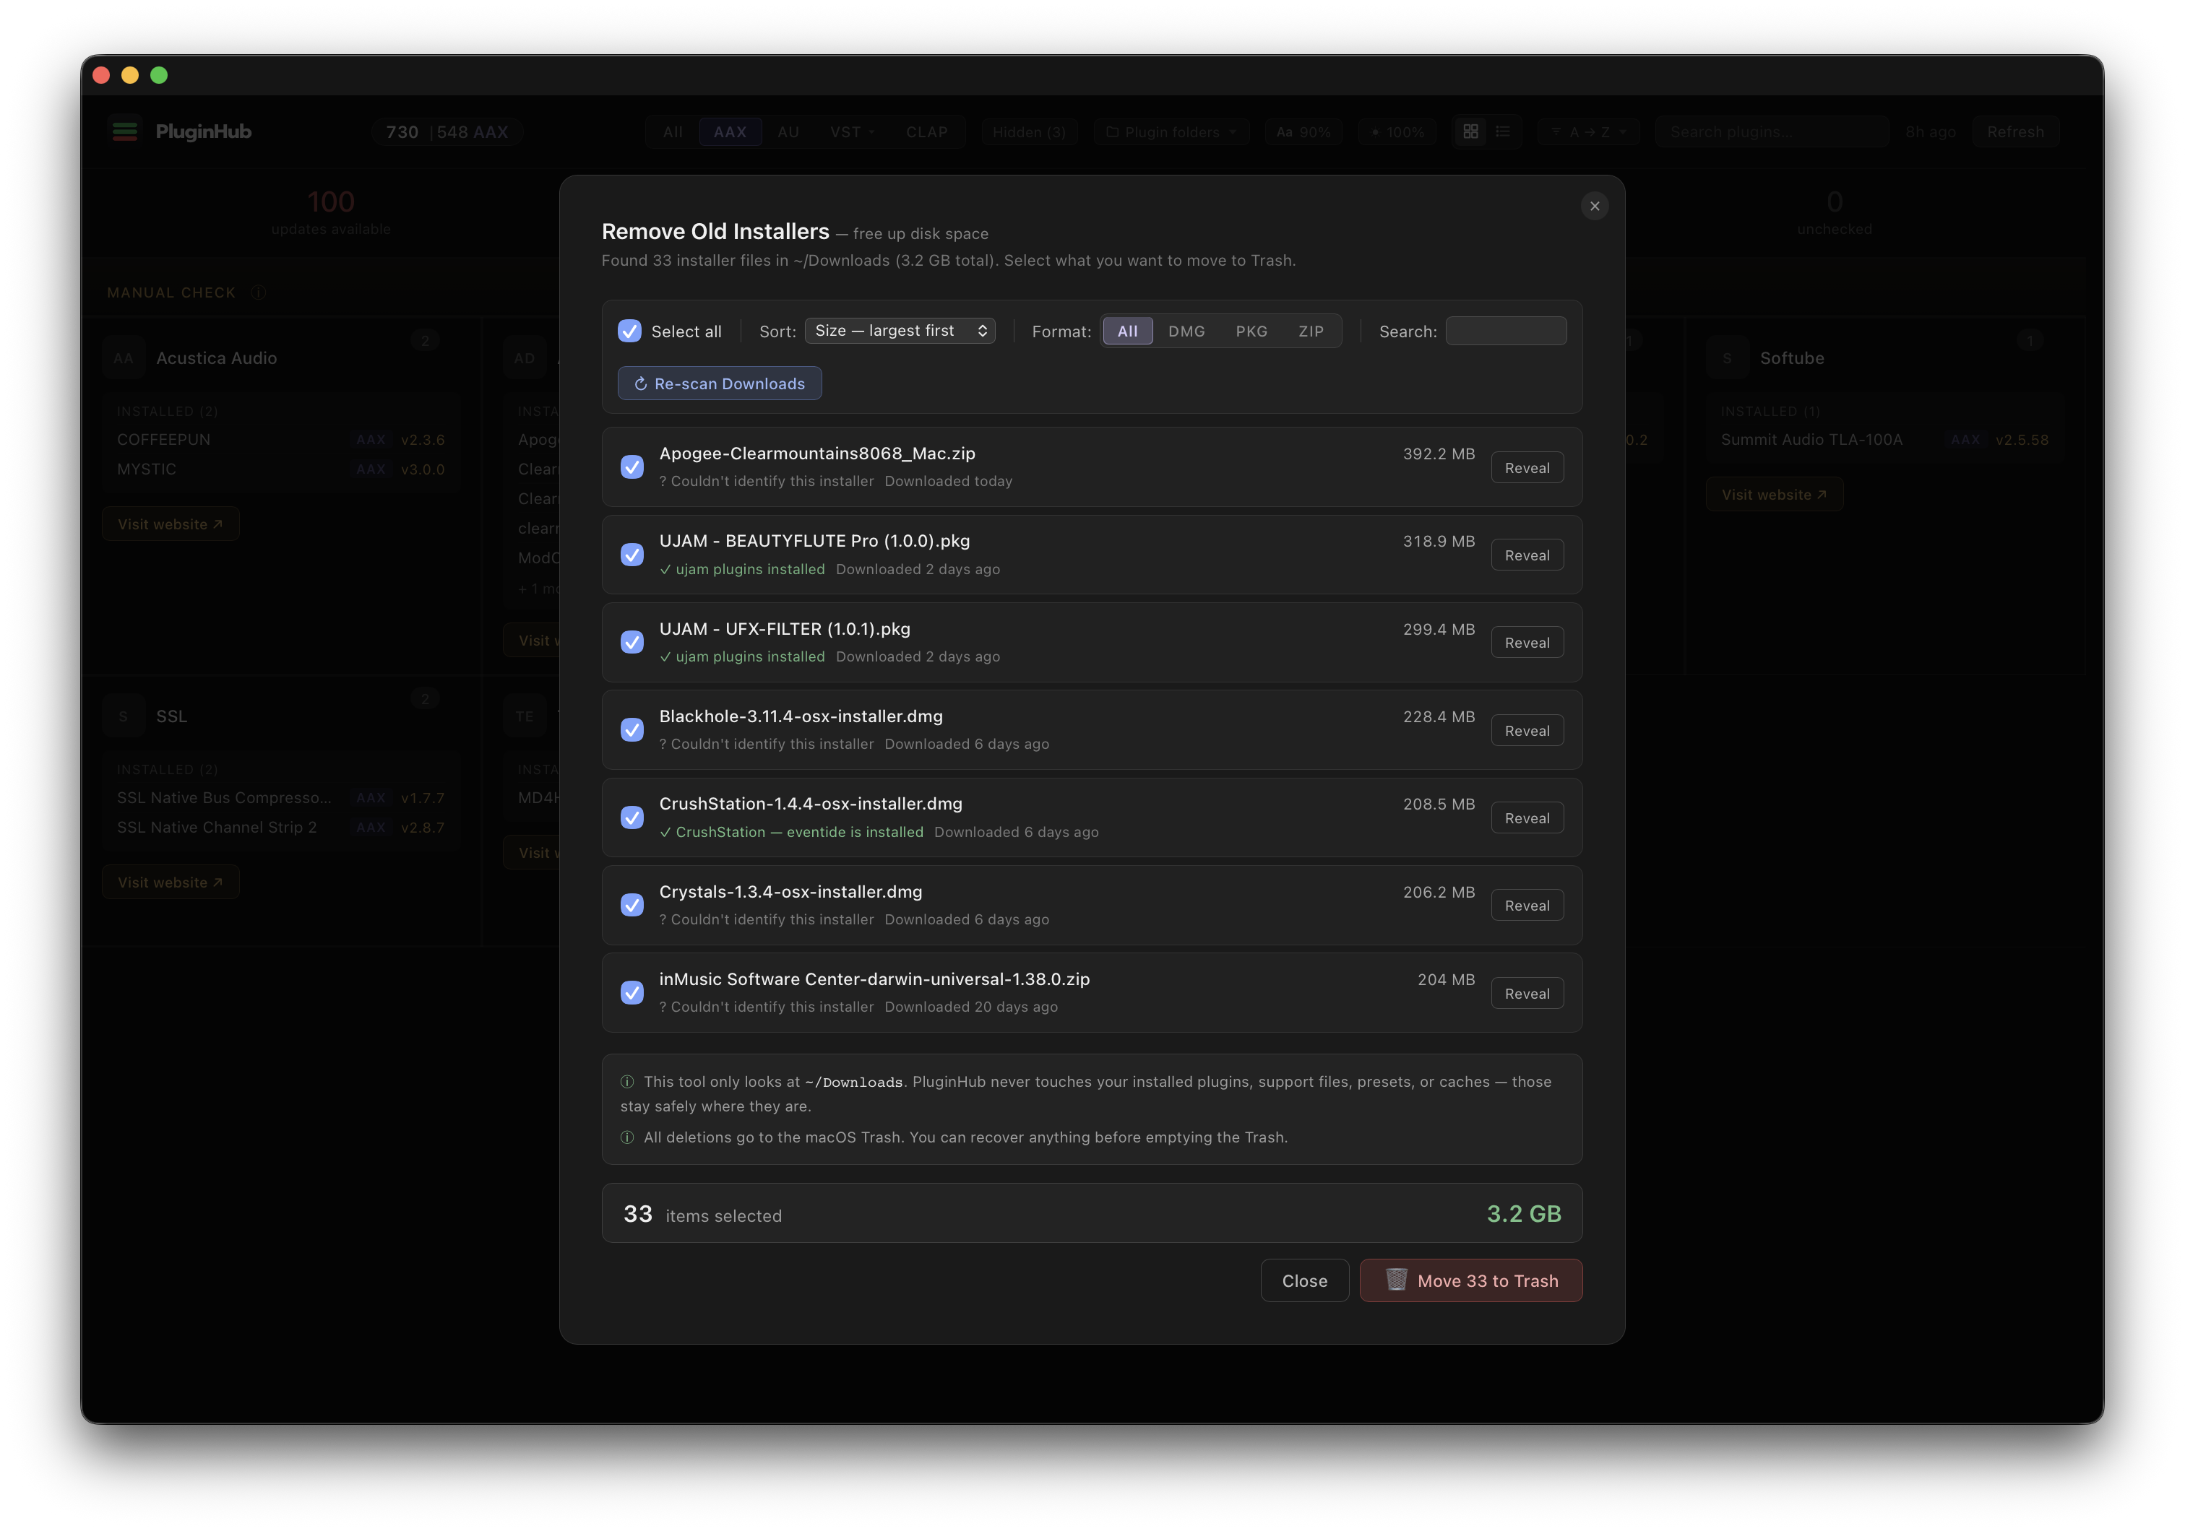2185x1531 pixels.
Task: Reveal inMusic Software Center zip file
Action: (1527, 994)
